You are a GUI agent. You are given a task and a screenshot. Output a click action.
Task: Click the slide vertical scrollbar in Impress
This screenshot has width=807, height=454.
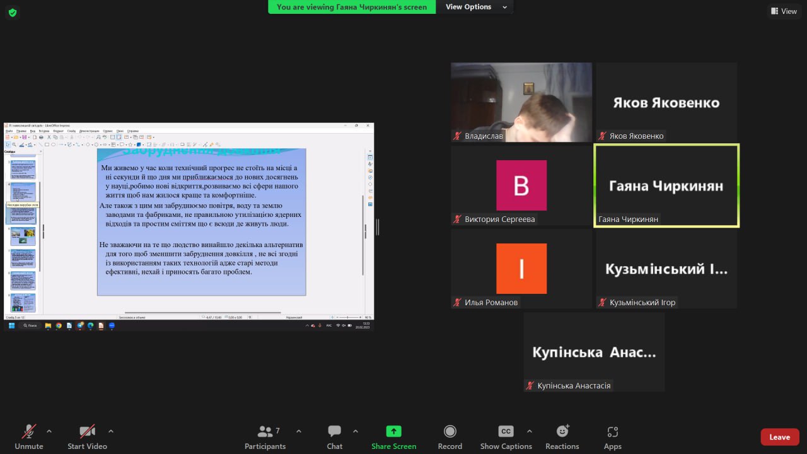(363, 235)
